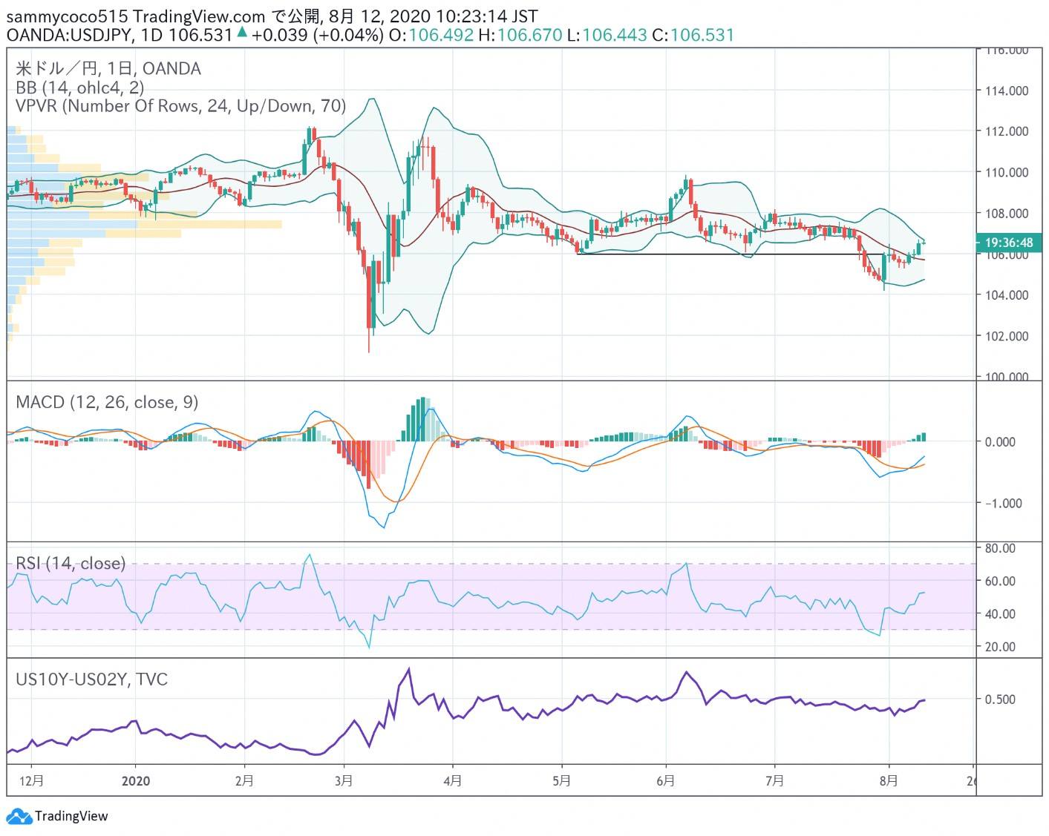Image resolution: width=1049 pixels, height=836 pixels.
Task: Click the 108.000 price axis label
Action: pyautogui.click(x=1007, y=213)
